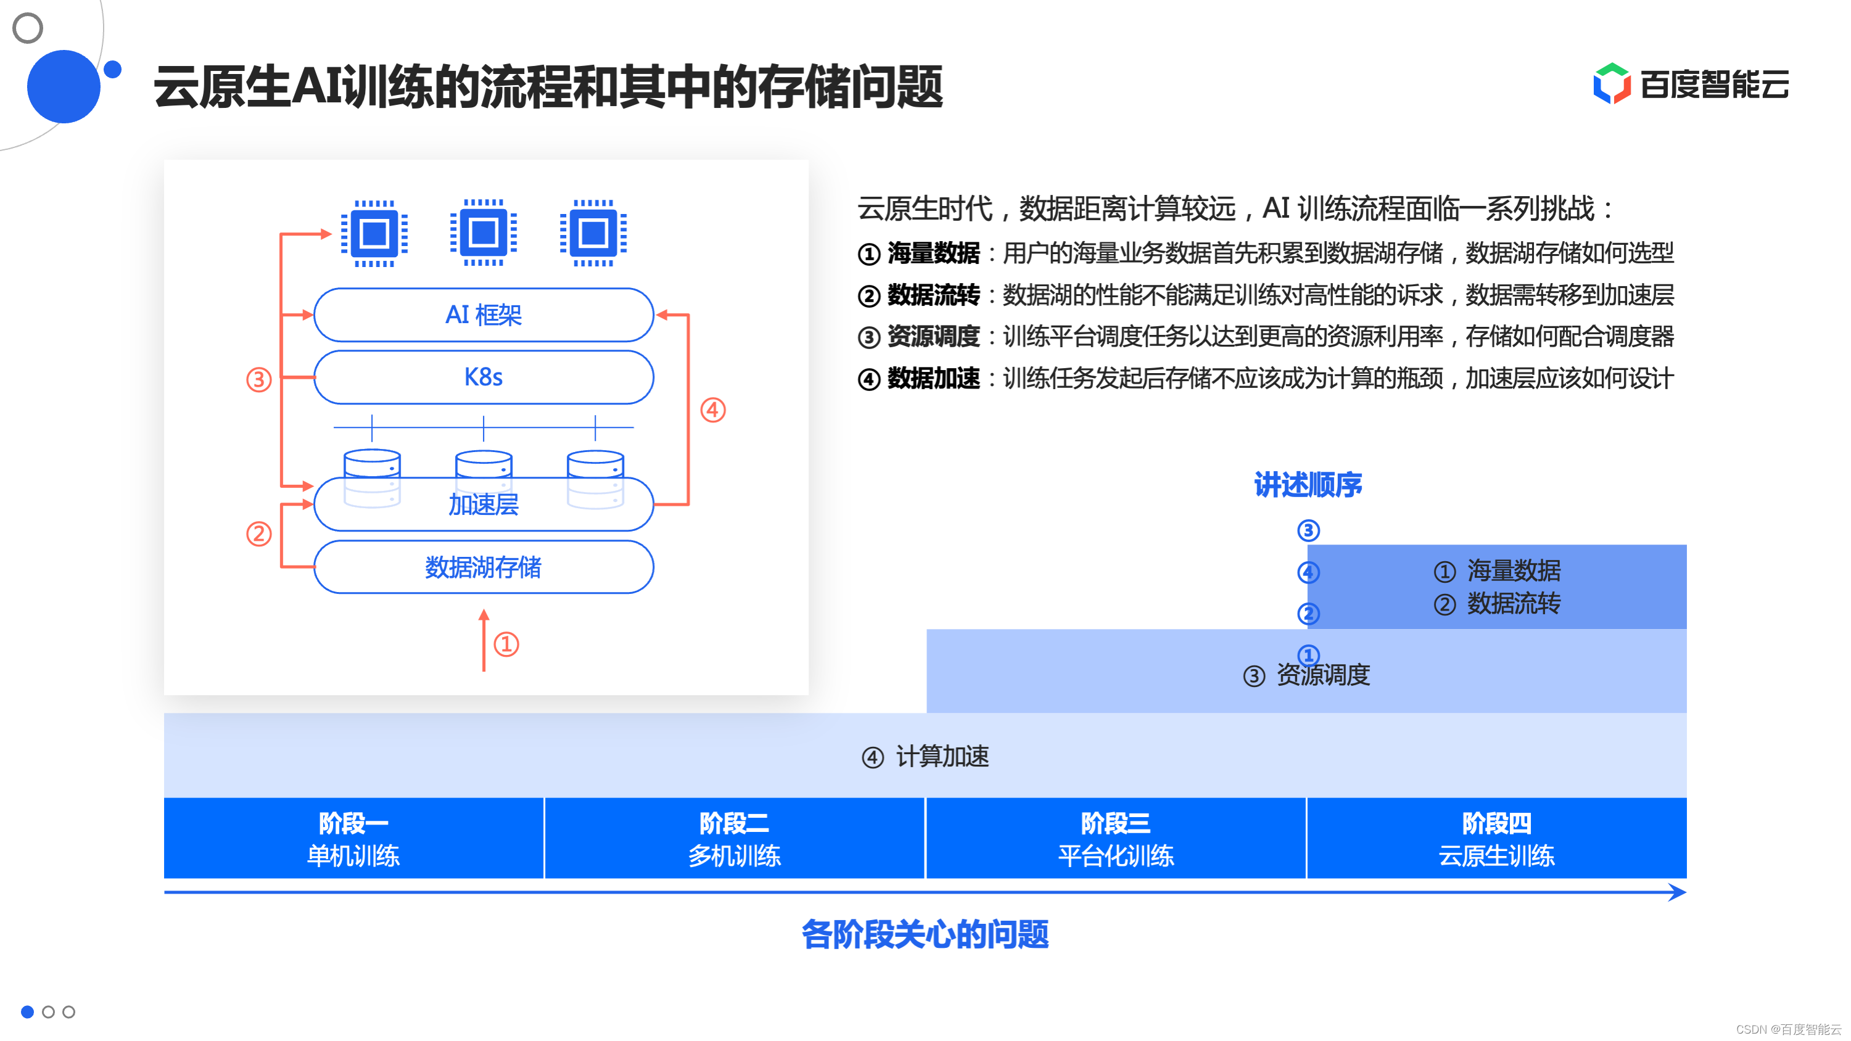Select the 阶段一 单机训练 stage block
1851x1041 pixels.
353,838
